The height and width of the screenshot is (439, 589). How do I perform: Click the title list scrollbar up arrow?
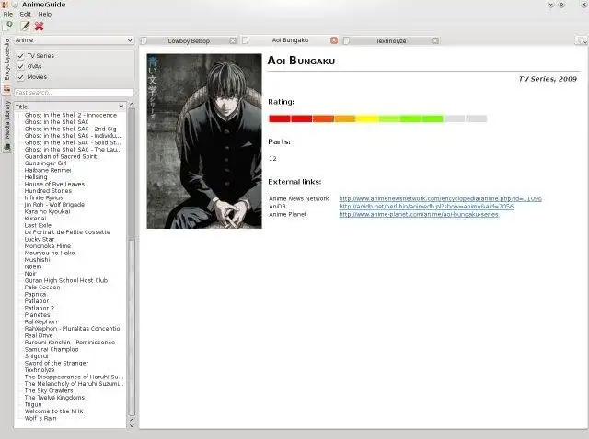click(132, 105)
